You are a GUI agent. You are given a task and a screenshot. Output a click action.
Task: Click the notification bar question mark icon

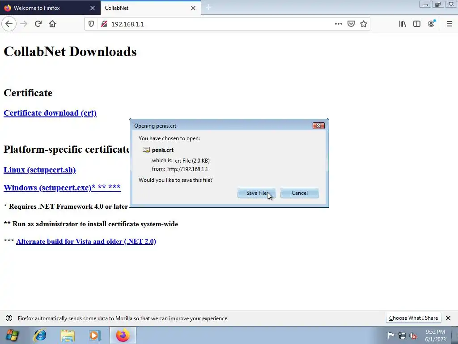point(9,318)
